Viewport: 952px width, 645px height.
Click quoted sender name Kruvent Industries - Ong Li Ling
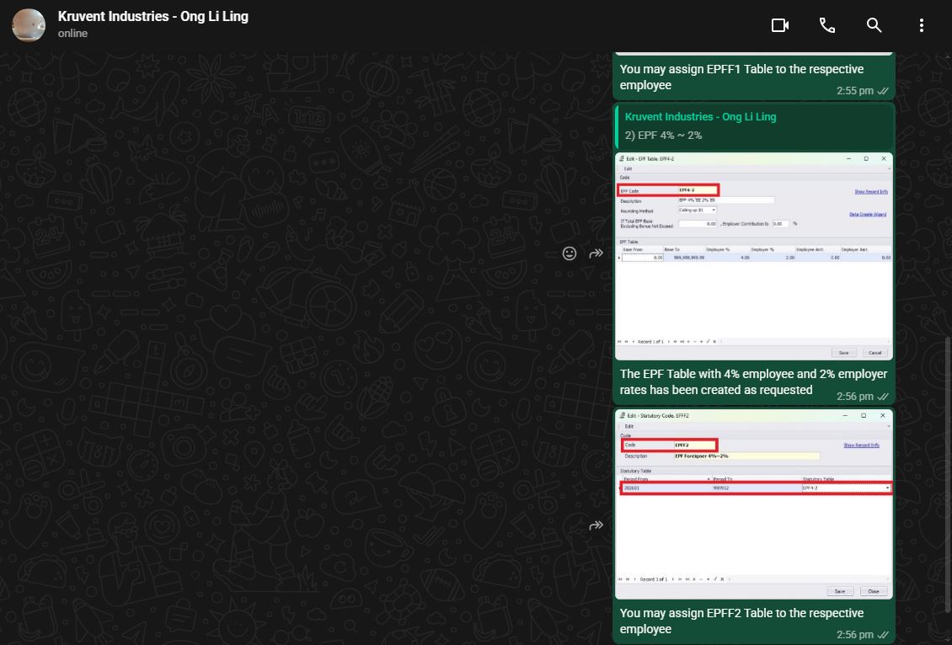pyautogui.click(x=700, y=116)
